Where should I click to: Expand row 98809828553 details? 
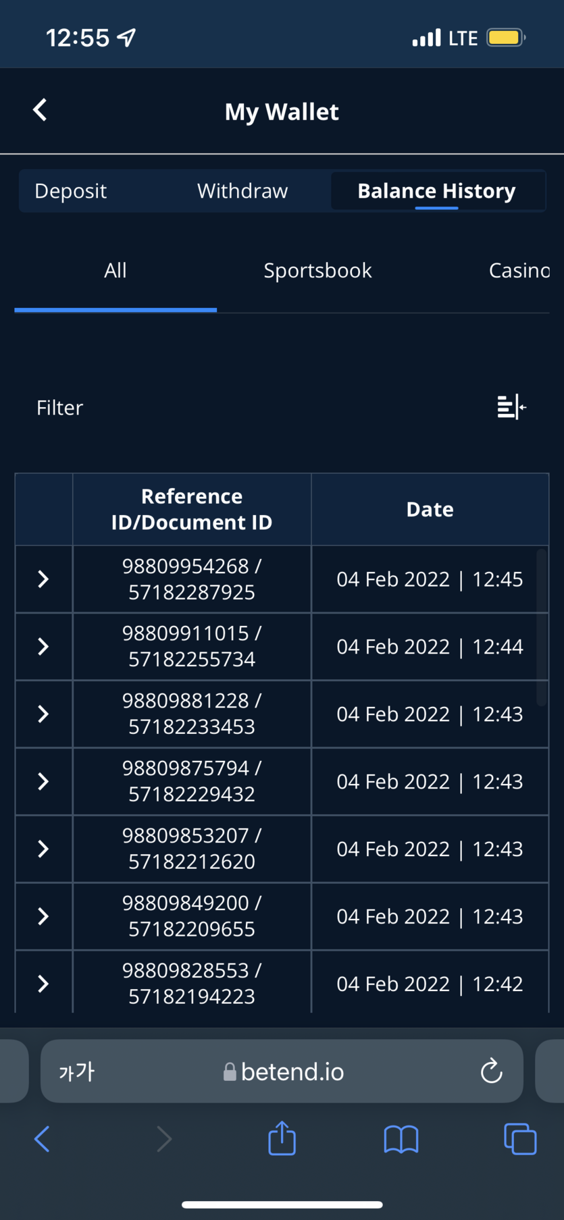pyautogui.click(x=43, y=984)
